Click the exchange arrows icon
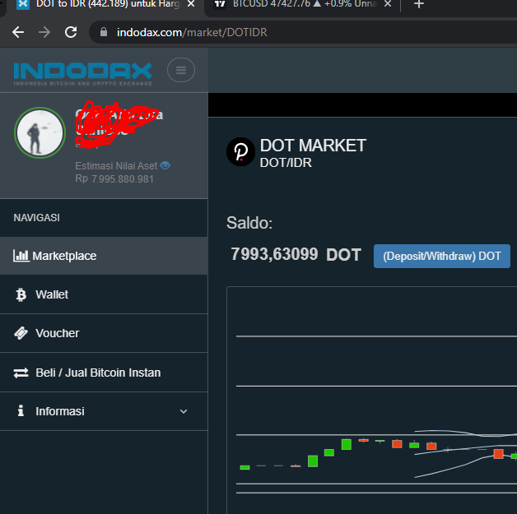The image size is (517, 514). 21,373
